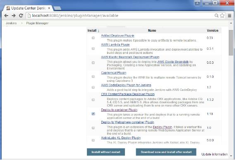This screenshot has height=160, width=235.
Task: Enable the Capitomcat Plugin checkbox
Action: [93, 77]
